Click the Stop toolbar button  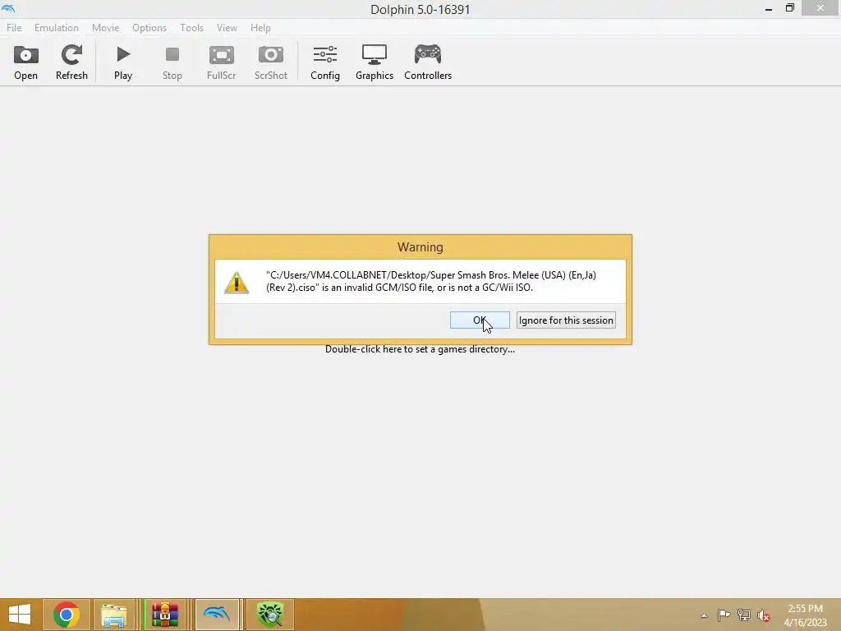click(x=172, y=62)
